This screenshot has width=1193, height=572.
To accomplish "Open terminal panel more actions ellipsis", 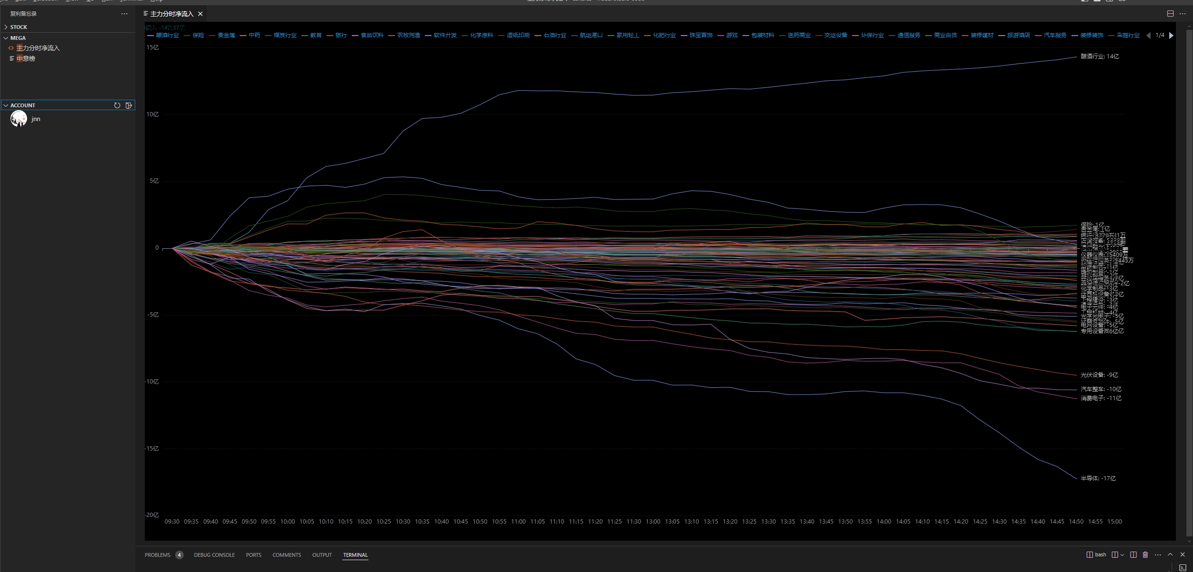I will 1158,555.
